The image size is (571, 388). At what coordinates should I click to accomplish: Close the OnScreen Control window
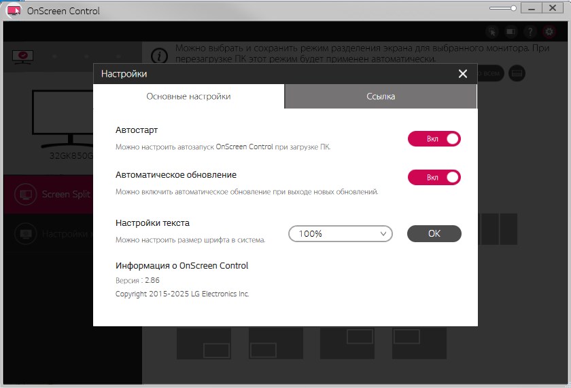coord(553,8)
